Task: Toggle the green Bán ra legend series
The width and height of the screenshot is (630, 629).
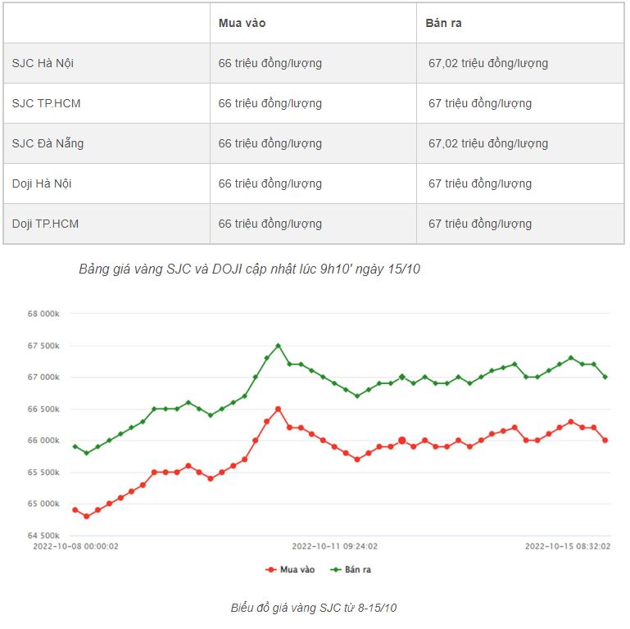Action: pos(356,569)
